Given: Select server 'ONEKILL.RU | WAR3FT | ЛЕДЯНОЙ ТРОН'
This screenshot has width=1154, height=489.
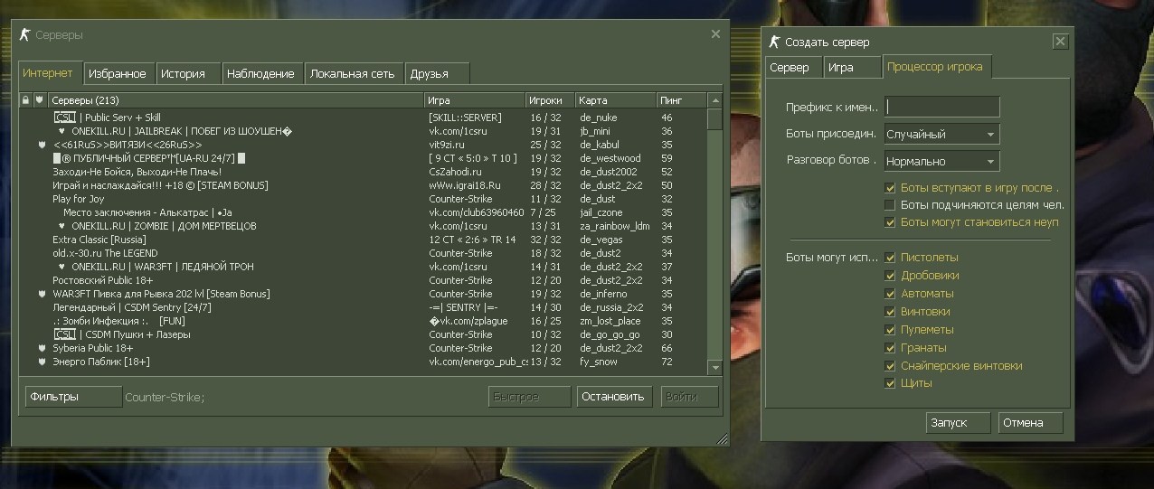Looking at the screenshot, I should 363,267.
